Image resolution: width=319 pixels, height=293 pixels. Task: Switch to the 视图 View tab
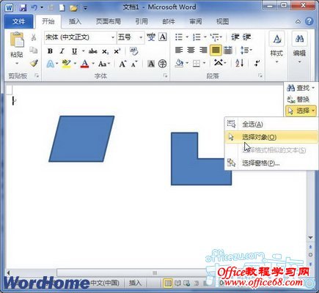point(222,22)
